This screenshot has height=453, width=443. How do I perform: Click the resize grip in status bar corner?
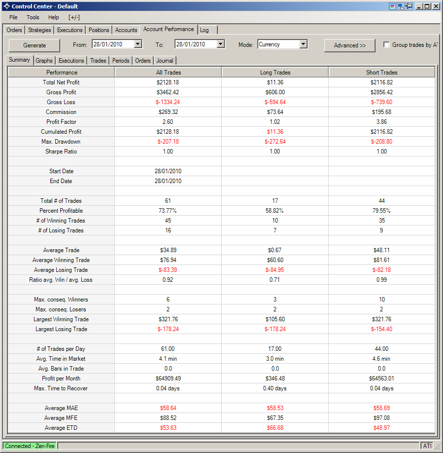pyautogui.click(x=438, y=447)
